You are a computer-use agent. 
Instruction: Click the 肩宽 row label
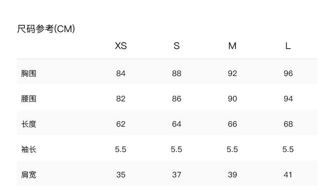[29, 175]
